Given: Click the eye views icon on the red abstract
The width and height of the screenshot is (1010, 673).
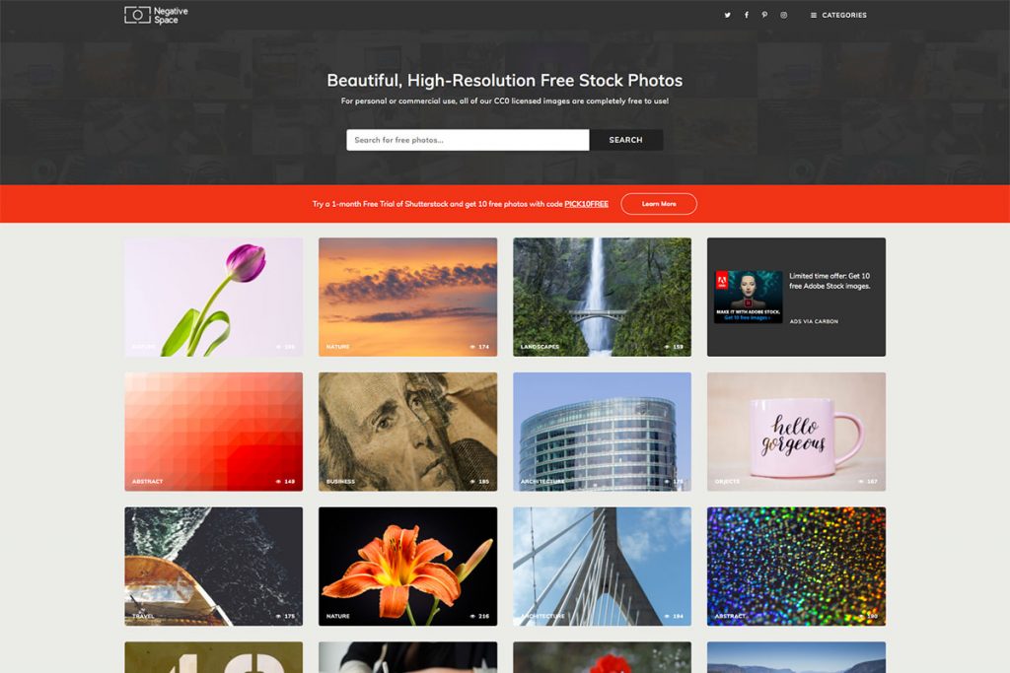Looking at the screenshot, I should (278, 481).
